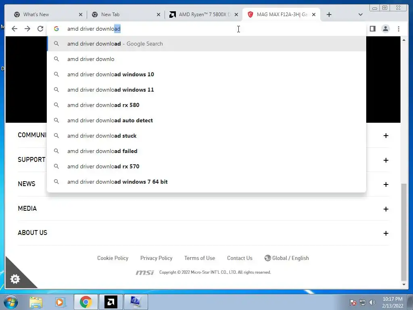Close the AMD Ryzen 7 5800X tab

(x=236, y=15)
